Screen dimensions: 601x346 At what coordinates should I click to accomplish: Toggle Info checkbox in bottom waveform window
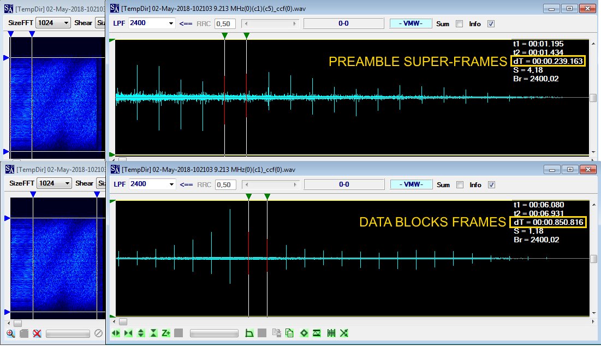click(x=491, y=184)
